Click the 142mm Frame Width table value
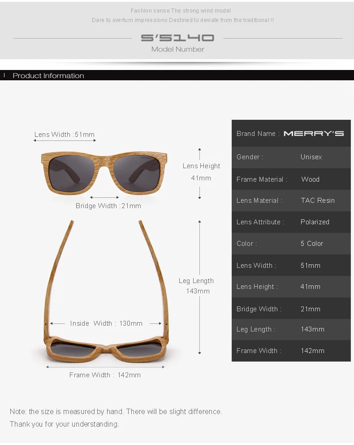The image size is (354, 445). point(312,351)
